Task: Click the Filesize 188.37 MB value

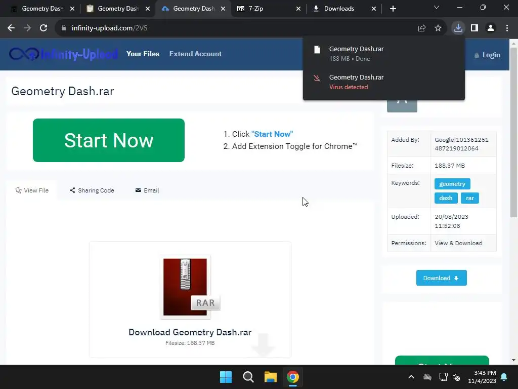Action: point(450,166)
